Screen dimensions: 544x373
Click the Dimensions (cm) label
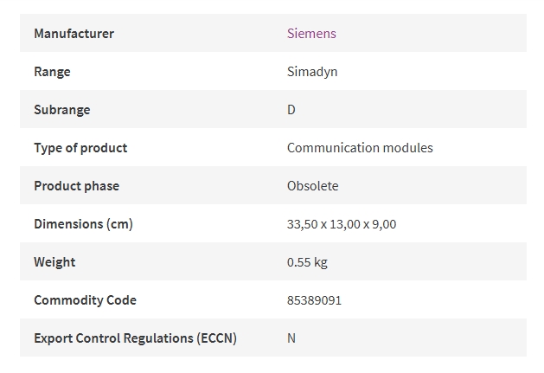point(83,224)
